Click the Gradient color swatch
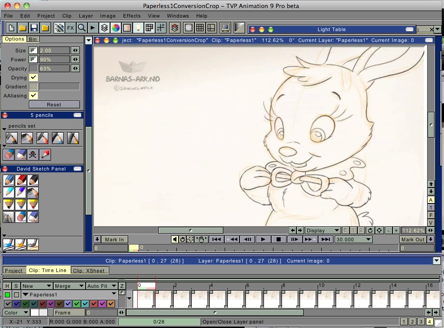This screenshot has height=328, width=444. (33, 87)
